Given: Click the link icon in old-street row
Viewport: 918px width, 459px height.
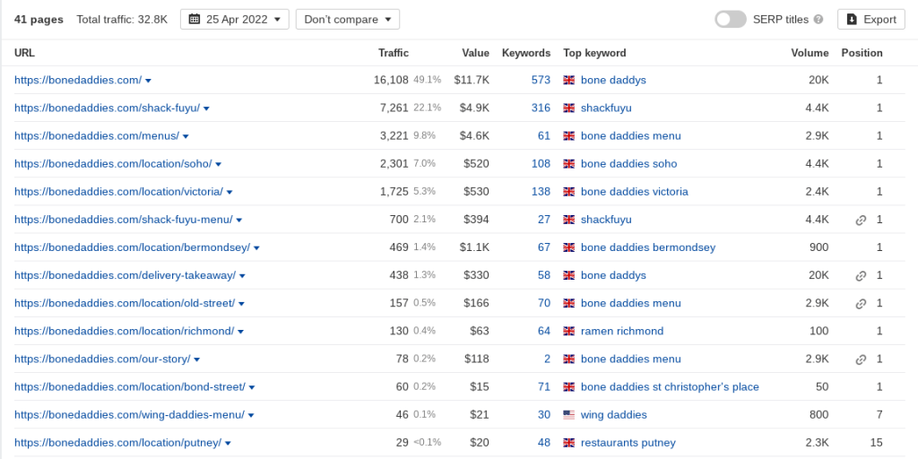Looking at the screenshot, I should click(861, 304).
